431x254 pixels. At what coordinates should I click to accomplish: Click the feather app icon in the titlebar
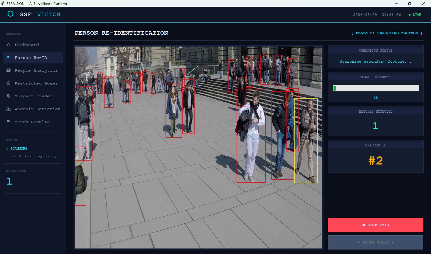pyautogui.click(x=3, y=3)
